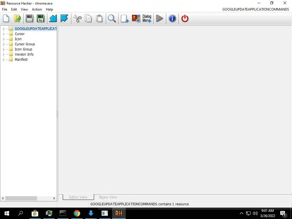
Task: Copy resource with the copy icon
Action: [88, 19]
